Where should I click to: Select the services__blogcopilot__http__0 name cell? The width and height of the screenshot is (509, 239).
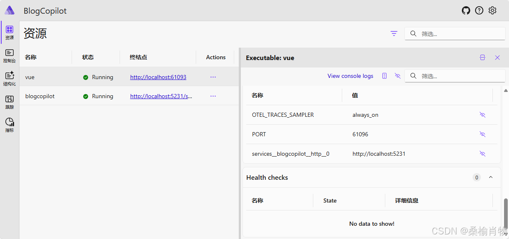(291, 154)
